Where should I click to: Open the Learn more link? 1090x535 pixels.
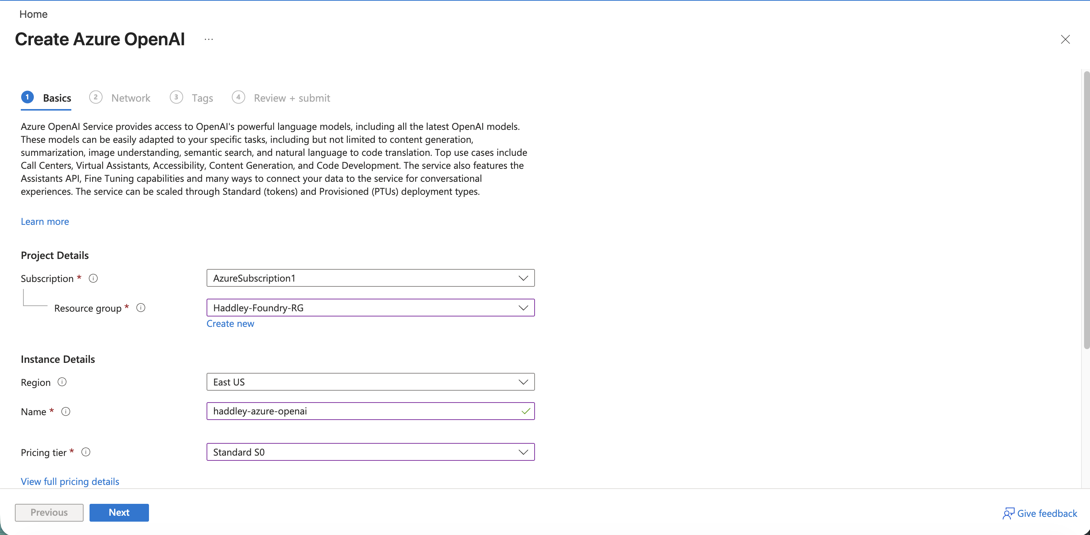(x=45, y=221)
